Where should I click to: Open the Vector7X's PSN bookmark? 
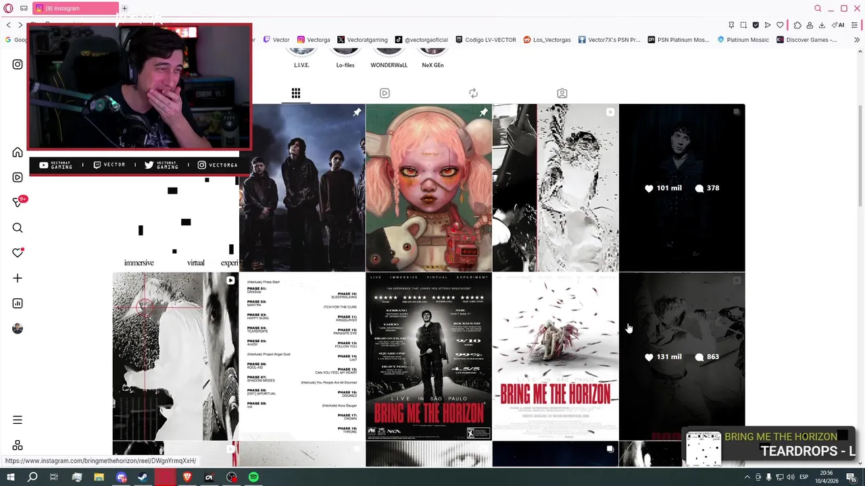pos(609,40)
